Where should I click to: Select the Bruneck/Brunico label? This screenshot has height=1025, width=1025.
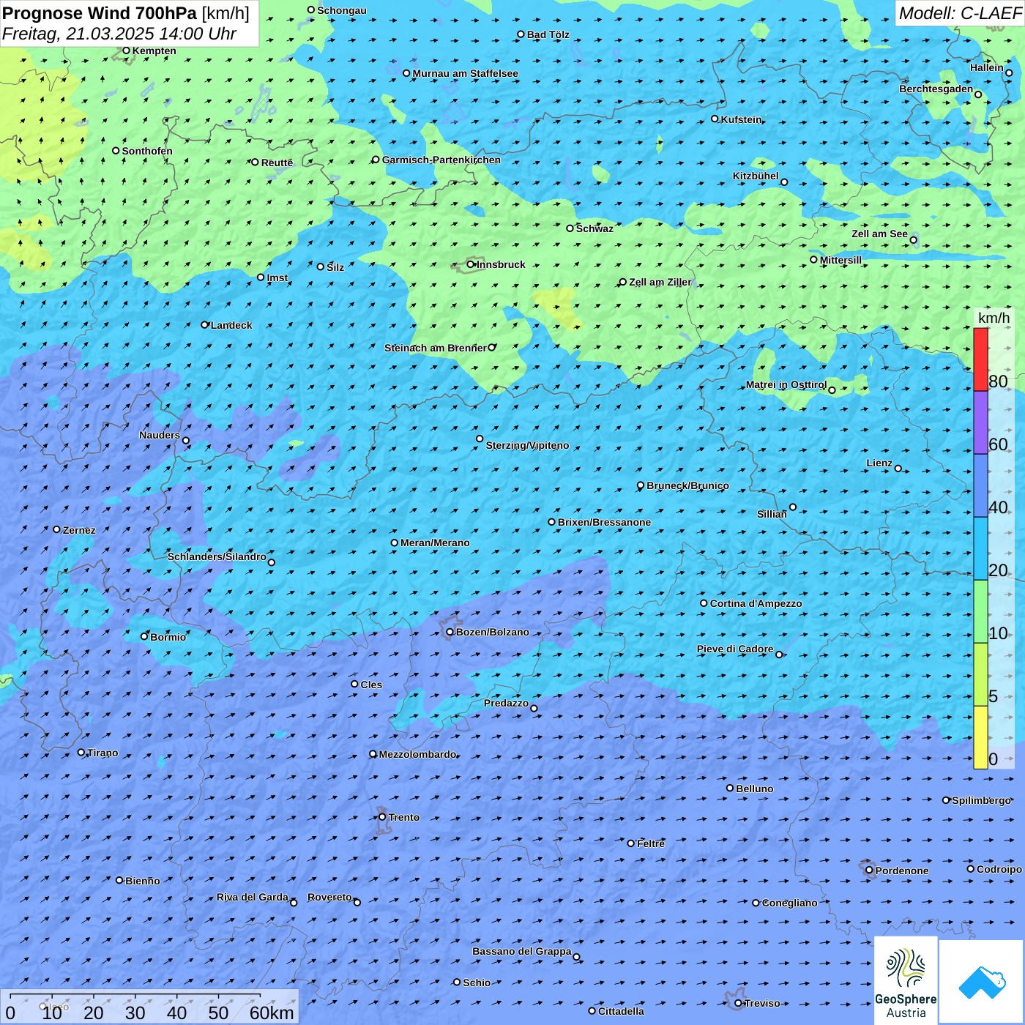coord(687,485)
